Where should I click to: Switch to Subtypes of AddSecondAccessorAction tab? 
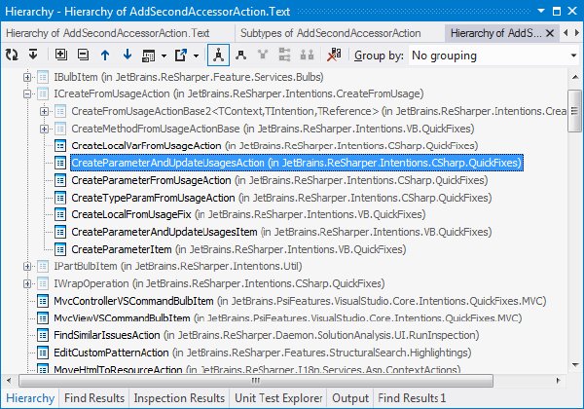tap(331, 33)
